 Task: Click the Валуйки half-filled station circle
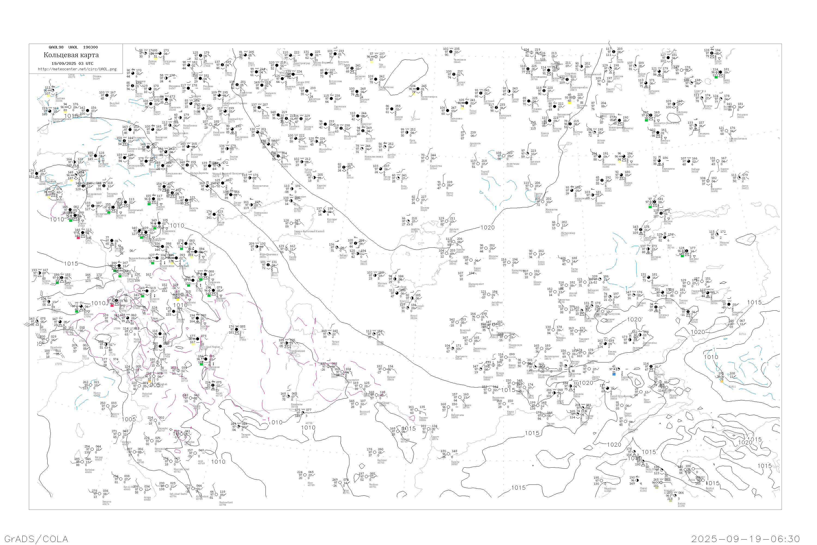107,96
